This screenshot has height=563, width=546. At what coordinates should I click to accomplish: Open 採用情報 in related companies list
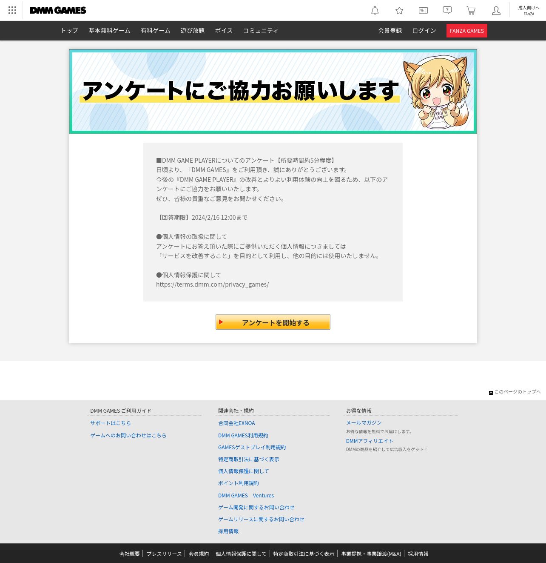(x=228, y=531)
